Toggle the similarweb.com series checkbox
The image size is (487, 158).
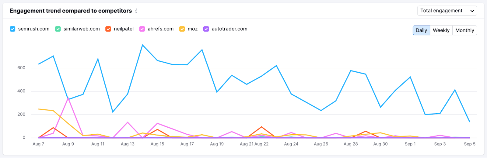(x=58, y=29)
